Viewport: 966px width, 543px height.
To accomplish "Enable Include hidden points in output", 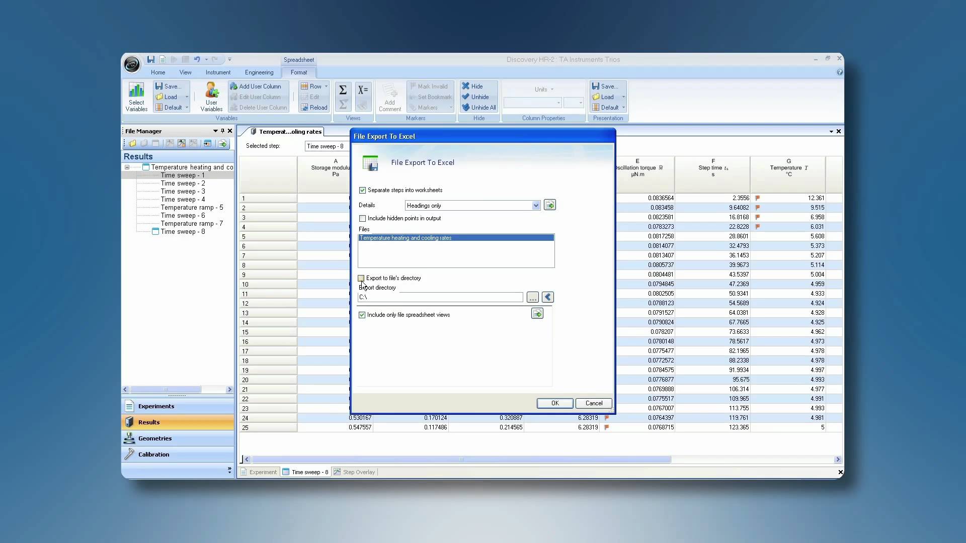I will pyautogui.click(x=362, y=218).
